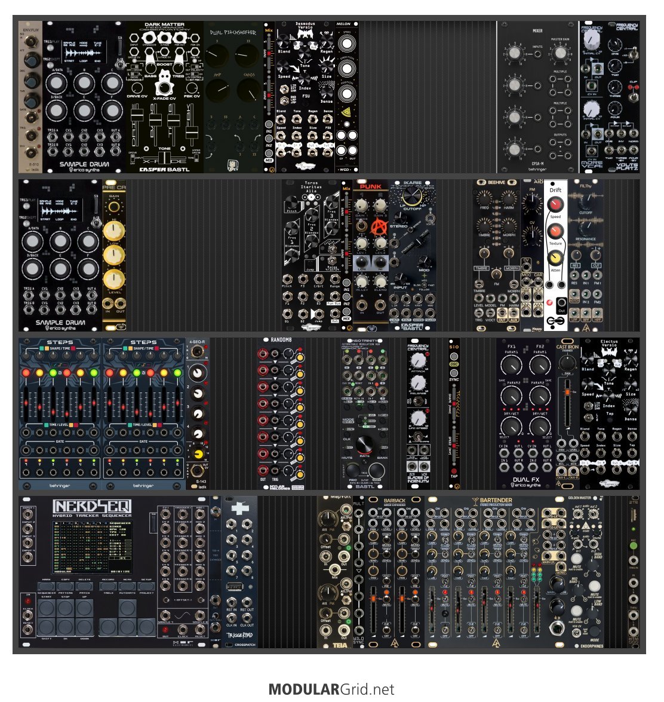664x702 pixels.
Task: Toggle the High Band MUTE button on Golden Master
Action: point(577,559)
